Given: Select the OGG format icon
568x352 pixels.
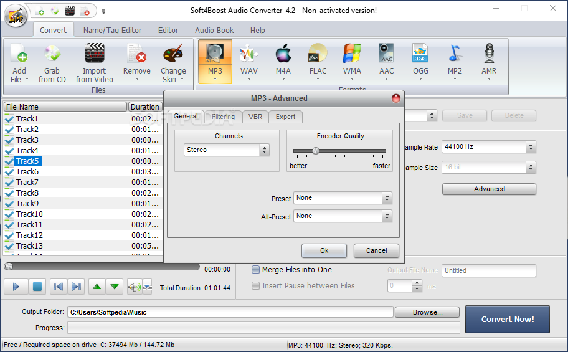Looking at the screenshot, I should click(x=420, y=54).
